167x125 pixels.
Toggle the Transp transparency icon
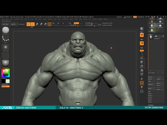(x=142, y=79)
